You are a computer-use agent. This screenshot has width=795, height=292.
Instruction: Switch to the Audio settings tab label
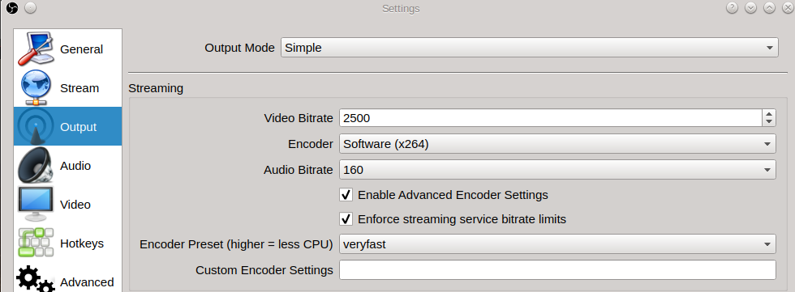[75, 166]
